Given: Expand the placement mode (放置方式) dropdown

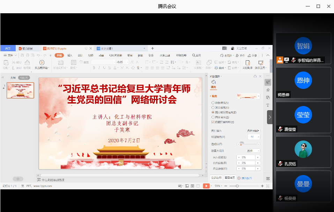Looking at the screenshot, I should coord(253,151).
